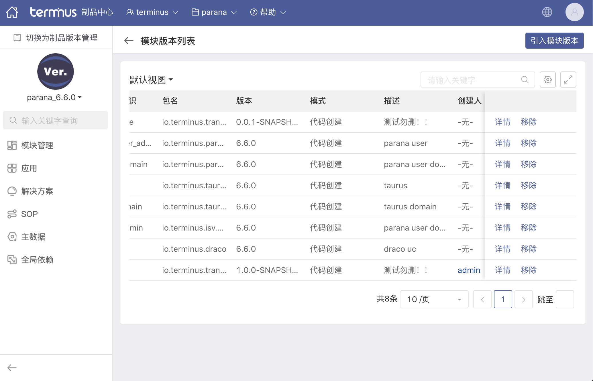Open 详情 for the 0.0.1-SNAPSH... row
This screenshot has width=593, height=381.
point(502,122)
